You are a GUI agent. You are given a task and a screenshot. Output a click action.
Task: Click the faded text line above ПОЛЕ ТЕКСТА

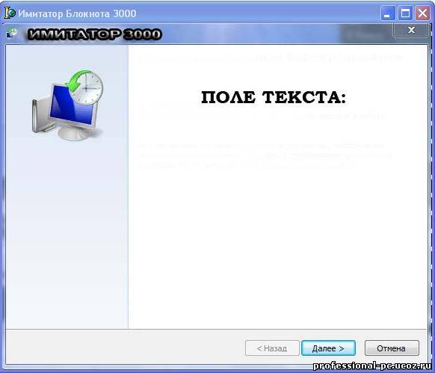click(x=269, y=58)
